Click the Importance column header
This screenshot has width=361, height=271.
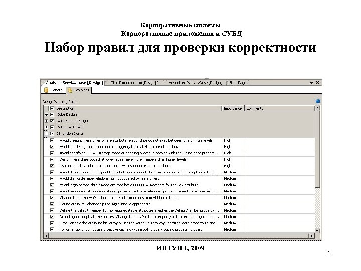(233, 108)
